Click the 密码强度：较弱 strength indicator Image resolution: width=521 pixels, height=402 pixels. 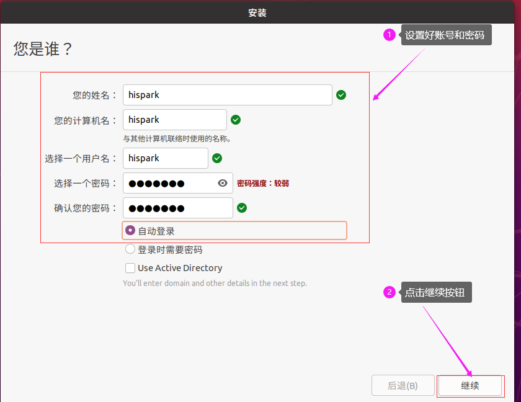[263, 184]
